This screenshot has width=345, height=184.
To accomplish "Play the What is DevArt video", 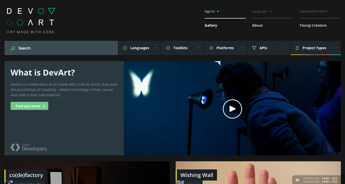I will [x=232, y=109].
